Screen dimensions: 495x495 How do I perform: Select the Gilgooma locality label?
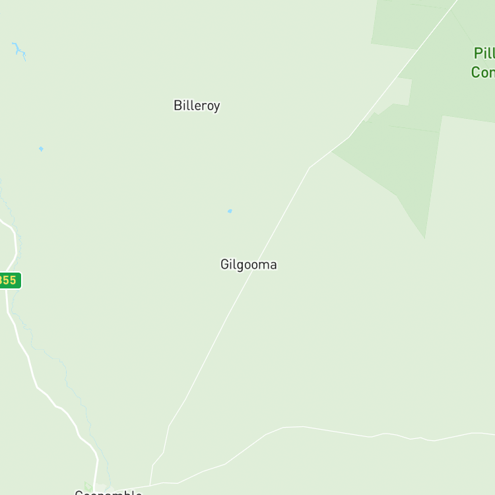point(248,265)
